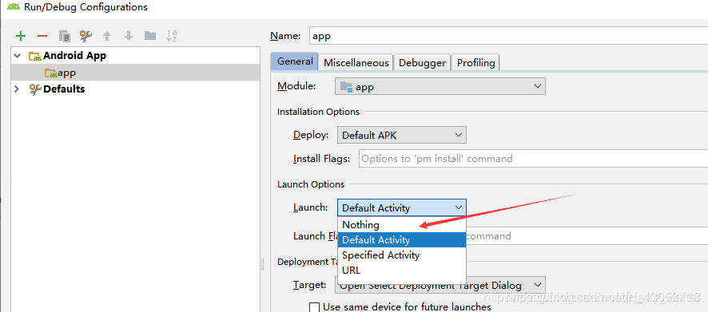This screenshot has width=708, height=312.
Task: Remove configuration with the red minus icon
Action: coord(42,36)
